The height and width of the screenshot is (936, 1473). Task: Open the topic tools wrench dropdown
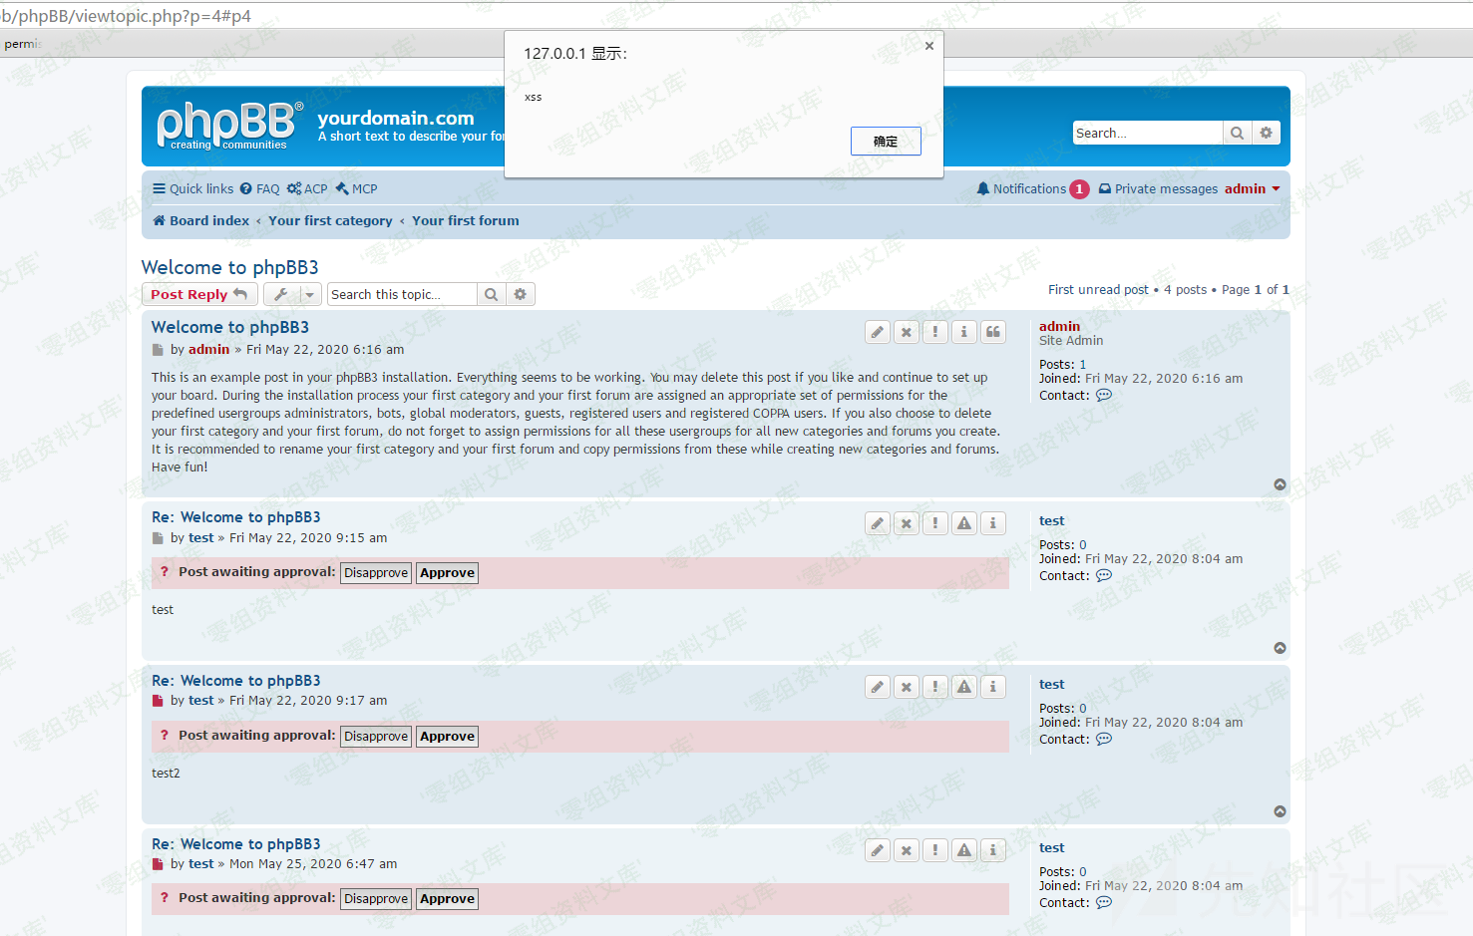click(293, 294)
